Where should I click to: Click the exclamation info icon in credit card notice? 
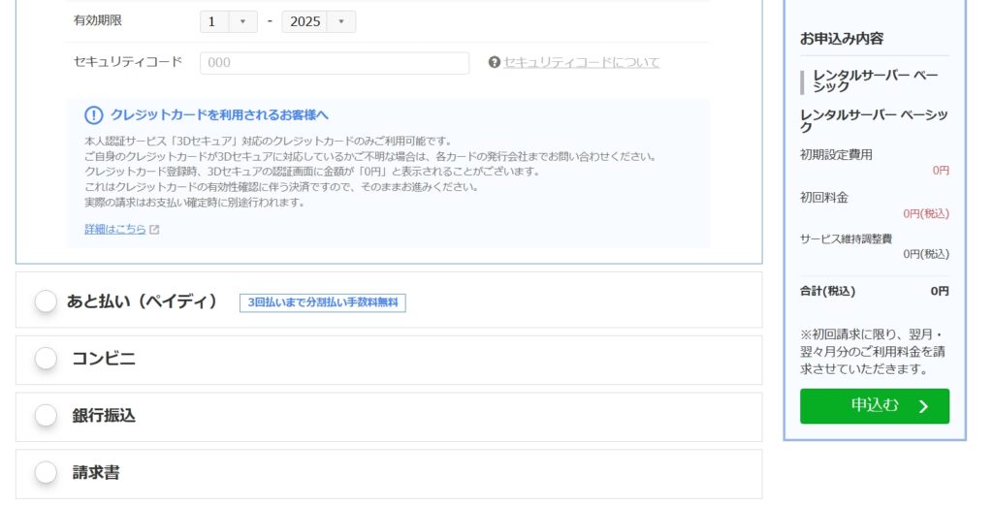[x=93, y=115]
